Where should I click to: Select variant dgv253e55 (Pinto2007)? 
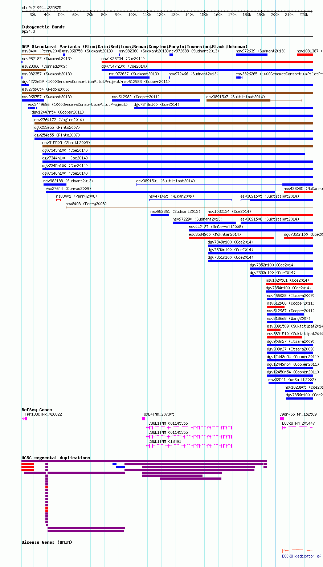[57, 128]
